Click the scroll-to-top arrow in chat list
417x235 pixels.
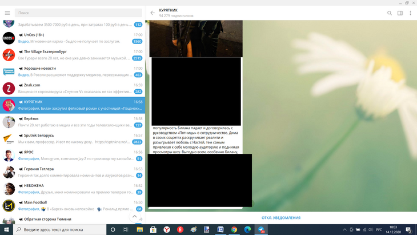click(135, 217)
